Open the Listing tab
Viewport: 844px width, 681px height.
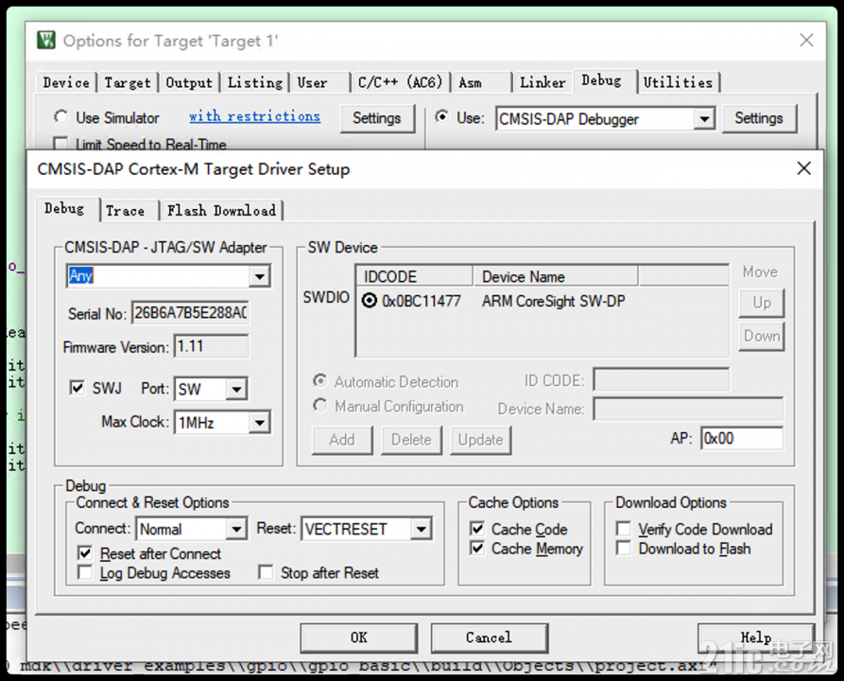point(255,82)
